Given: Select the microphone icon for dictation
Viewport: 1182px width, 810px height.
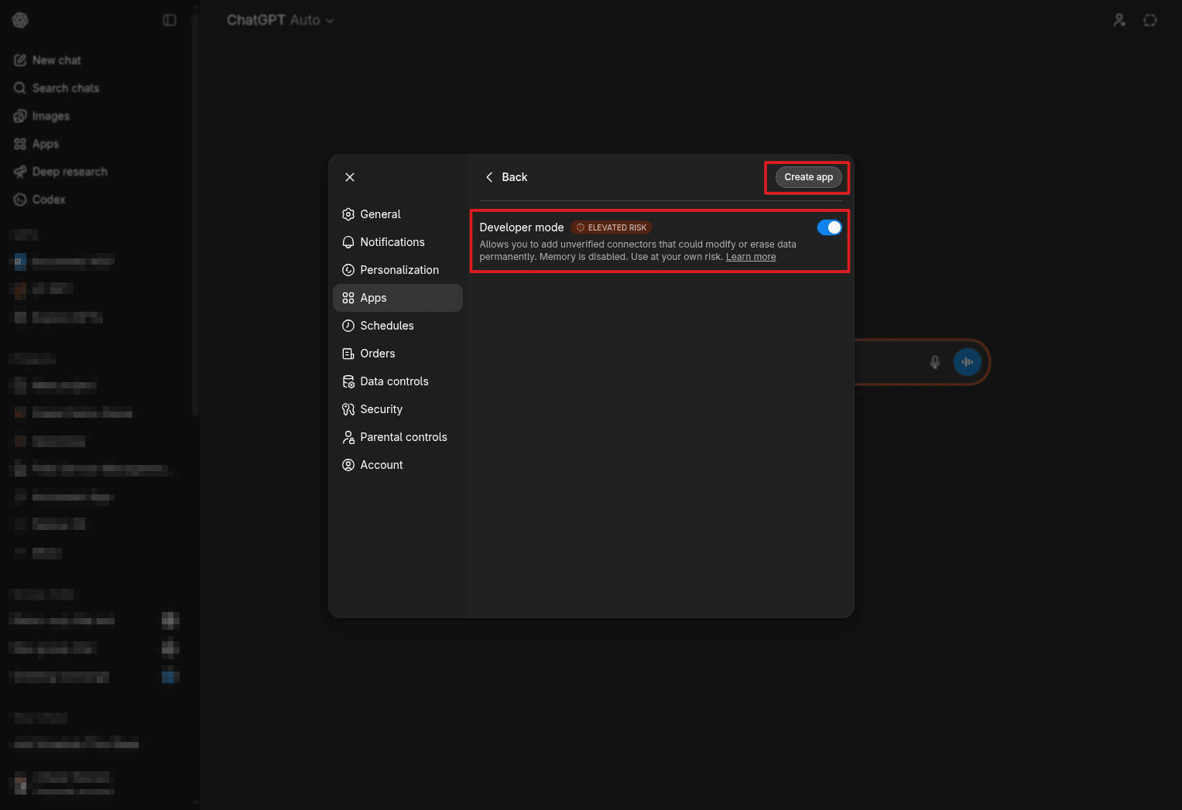Looking at the screenshot, I should pyautogui.click(x=934, y=361).
